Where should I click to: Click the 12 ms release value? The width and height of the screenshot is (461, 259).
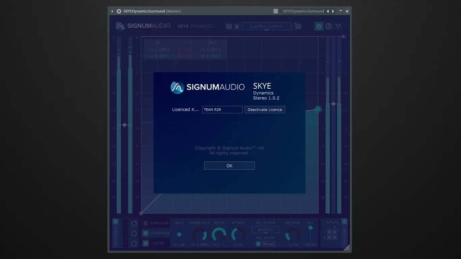(x=293, y=245)
